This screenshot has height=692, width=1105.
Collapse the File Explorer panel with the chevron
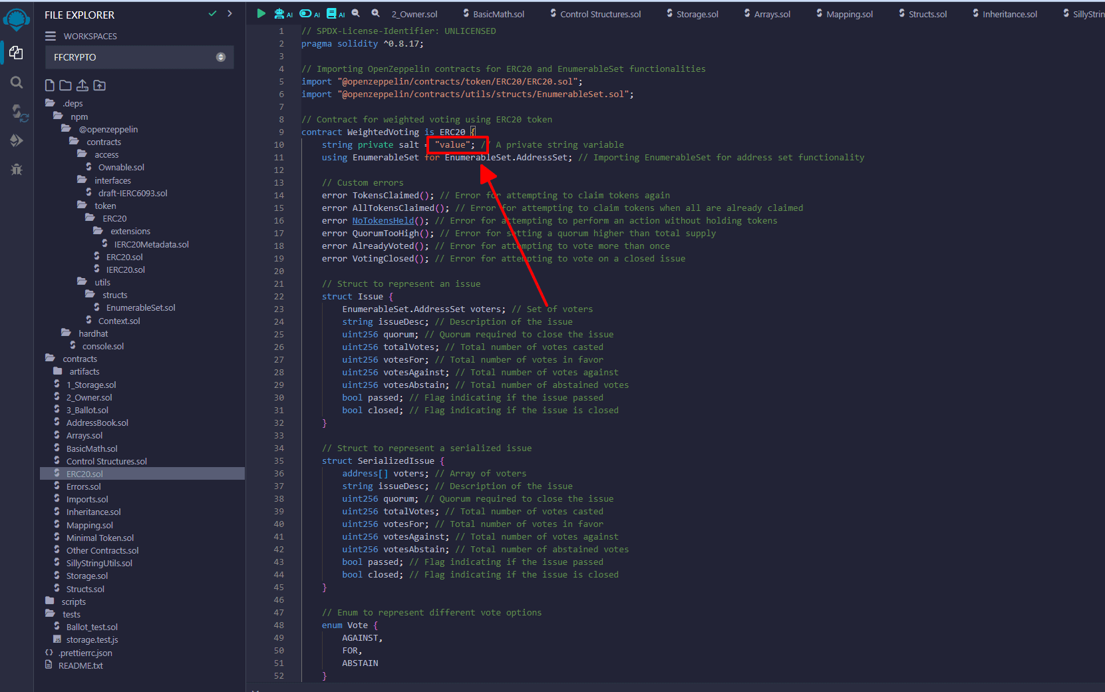click(x=230, y=13)
